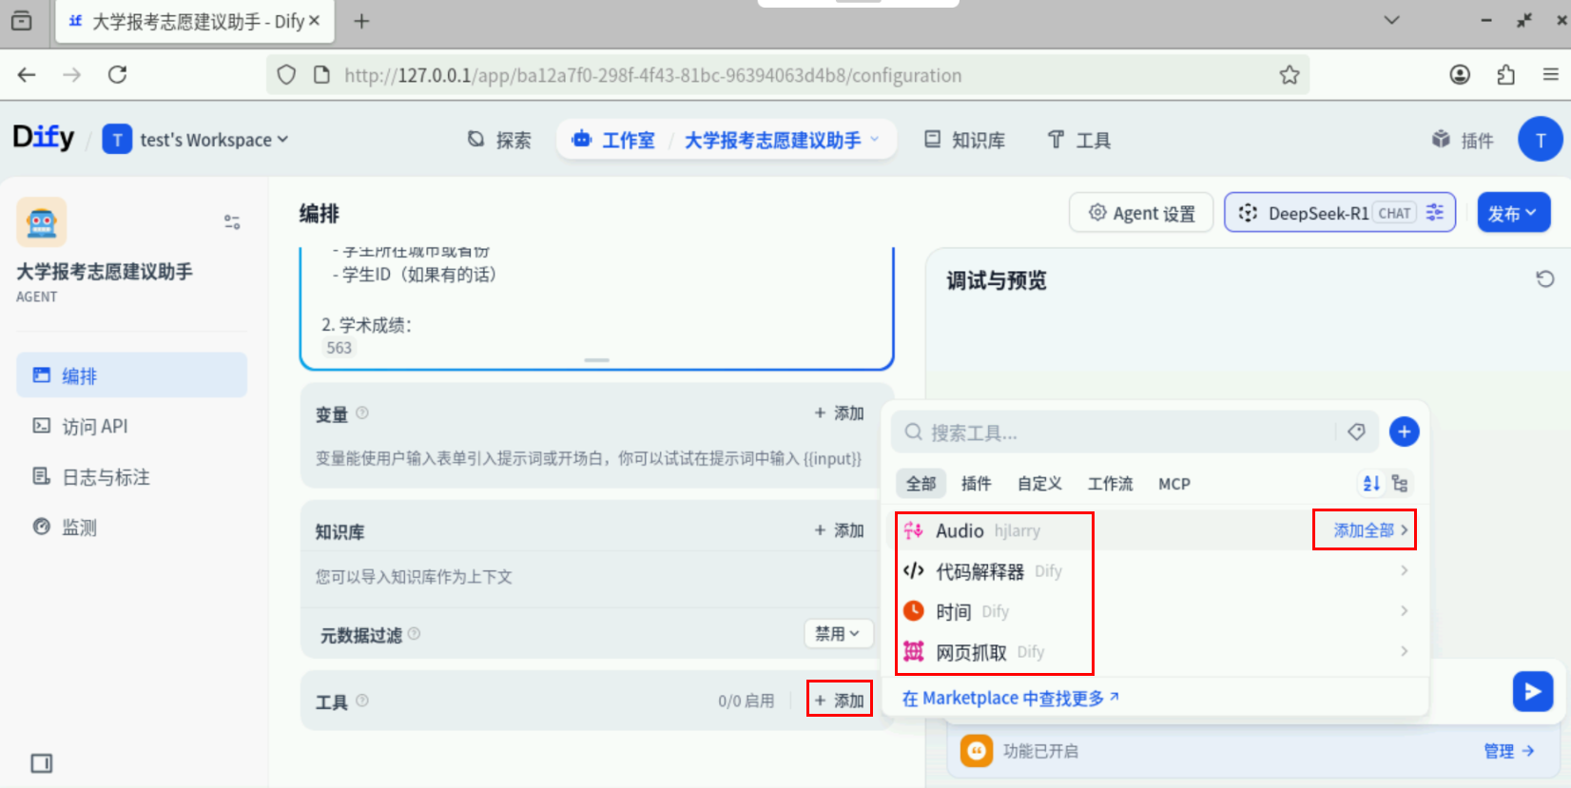The height and width of the screenshot is (788, 1571).
Task: Open the 插件 plugins page
Action: [x=1463, y=140]
